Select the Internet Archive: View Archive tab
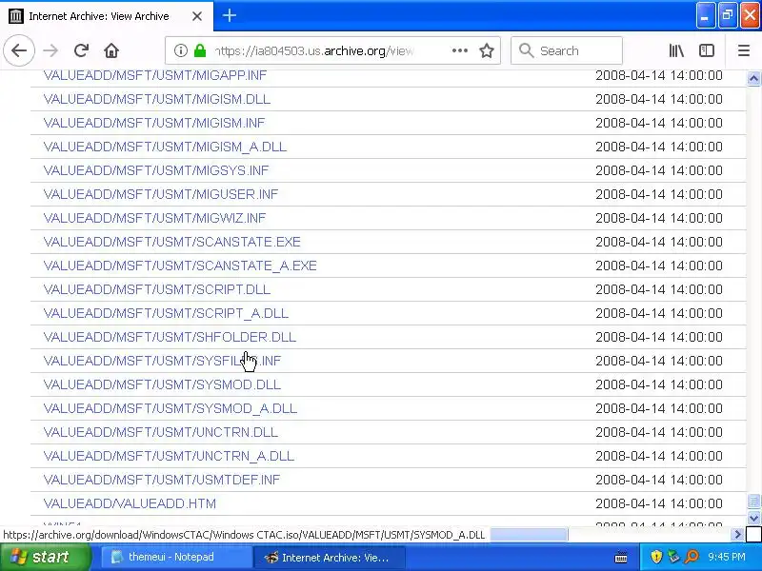762x571 pixels. [106, 16]
